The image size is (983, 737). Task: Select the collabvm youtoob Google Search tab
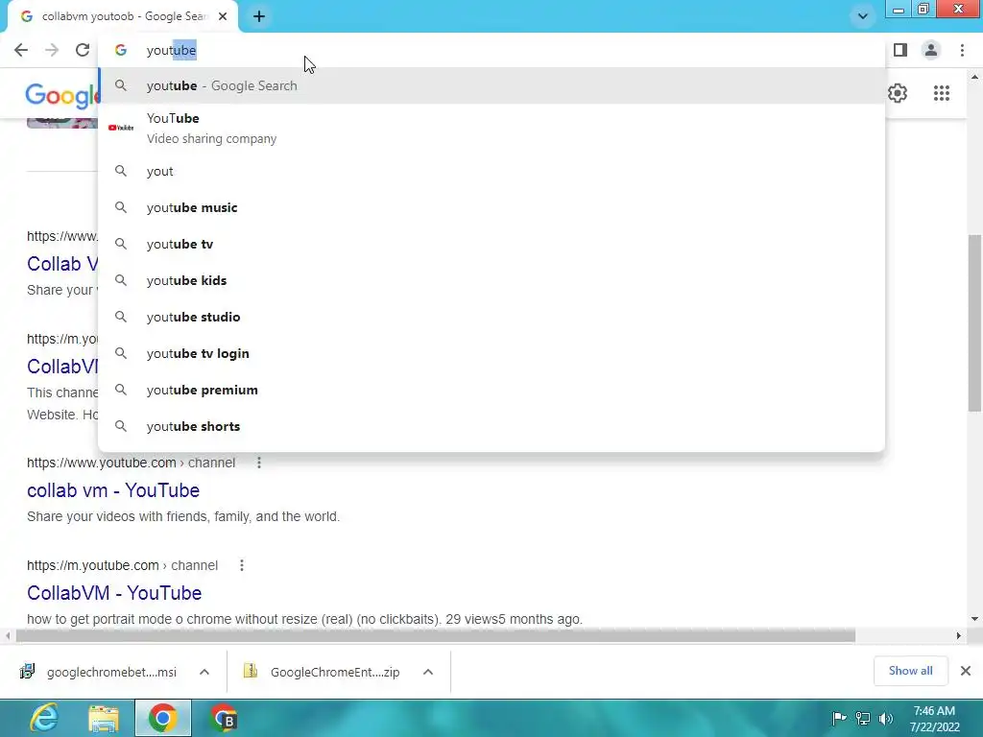pos(122,16)
